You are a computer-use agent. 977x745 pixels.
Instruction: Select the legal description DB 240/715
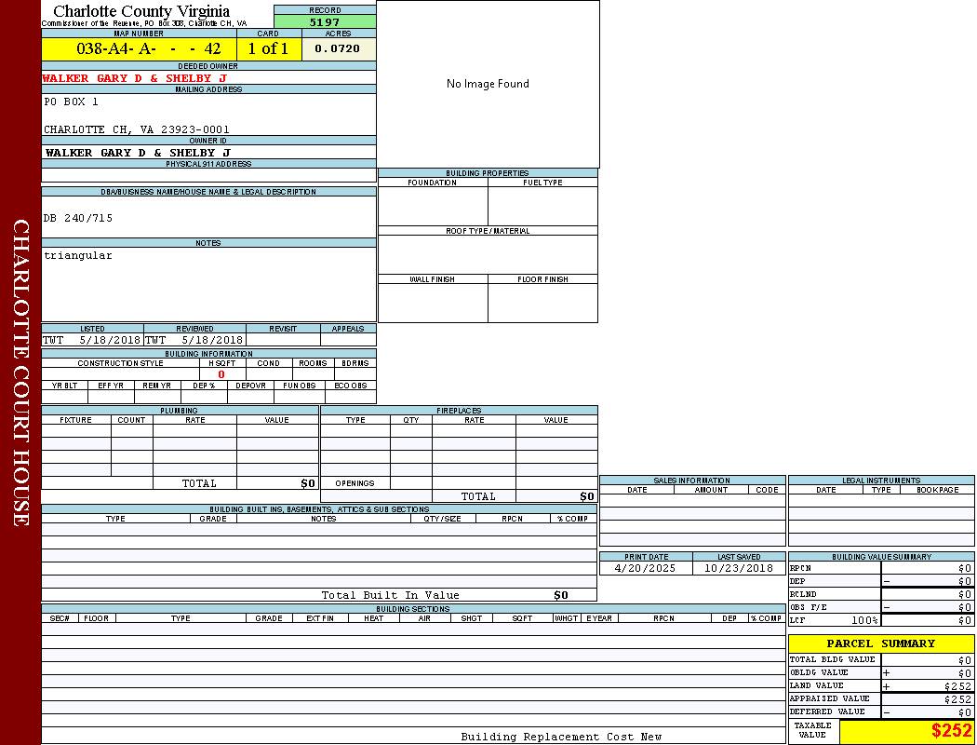(78, 218)
